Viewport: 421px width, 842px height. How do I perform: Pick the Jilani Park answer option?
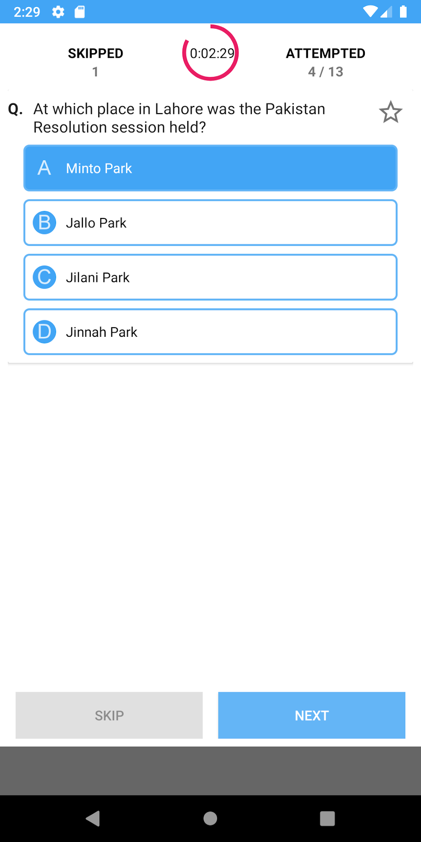[210, 277]
